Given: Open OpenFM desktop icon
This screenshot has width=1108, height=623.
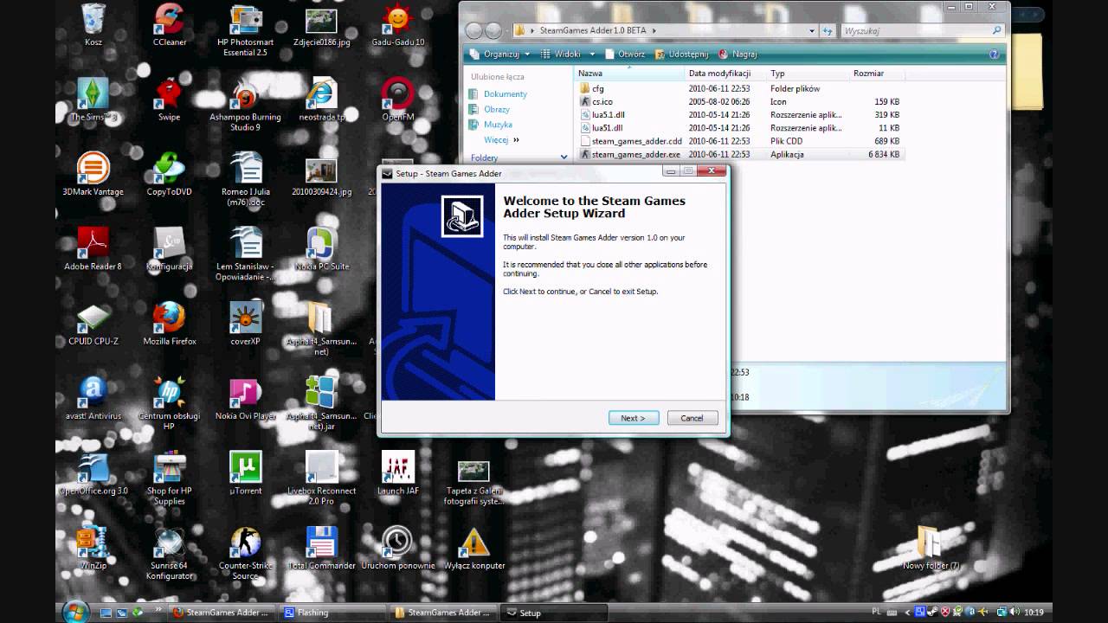Looking at the screenshot, I should pyautogui.click(x=397, y=100).
